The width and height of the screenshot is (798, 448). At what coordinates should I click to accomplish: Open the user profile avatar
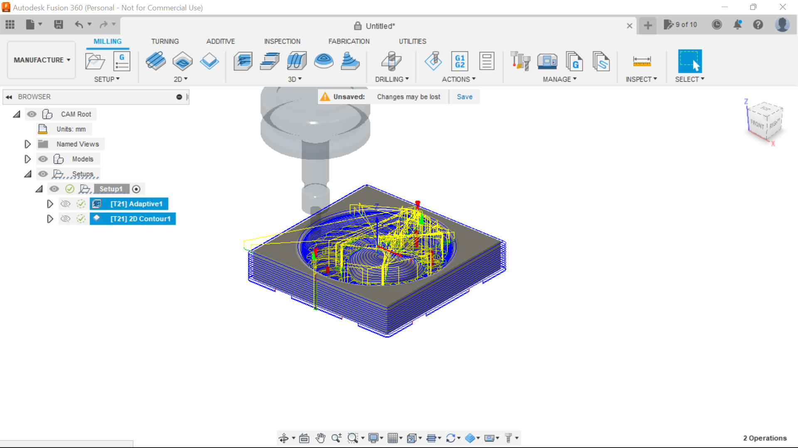coord(782,25)
